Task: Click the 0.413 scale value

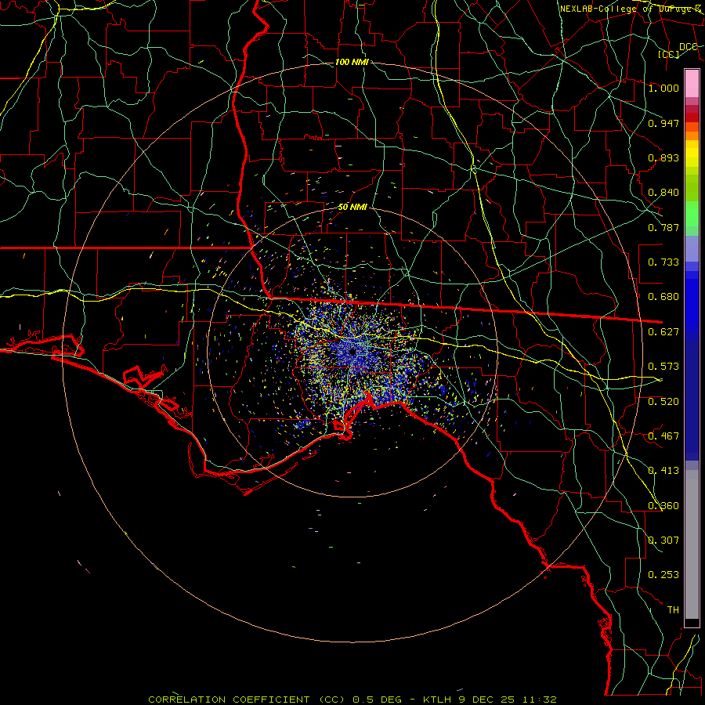Action: click(x=663, y=471)
